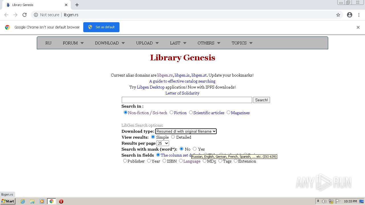Screen dimensions: 365x205
Task: Select the Language field radio
Action: pos(181,161)
